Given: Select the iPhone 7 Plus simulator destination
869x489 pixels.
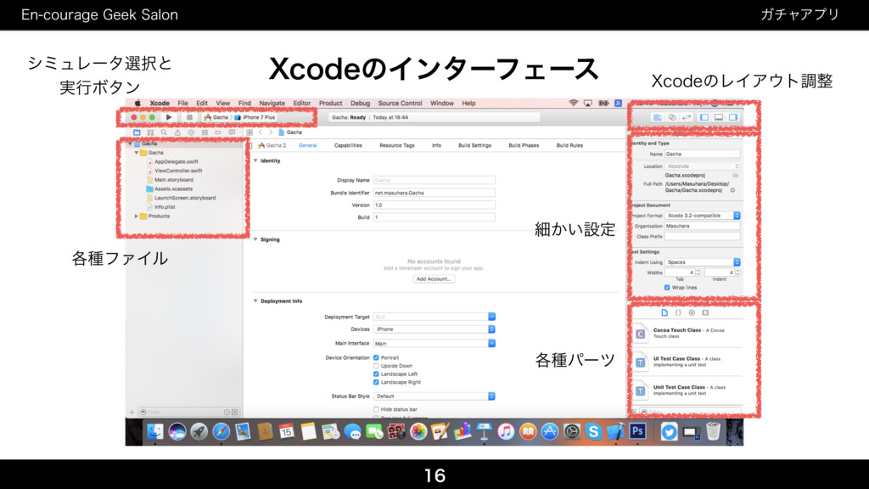Looking at the screenshot, I should [255, 117].
